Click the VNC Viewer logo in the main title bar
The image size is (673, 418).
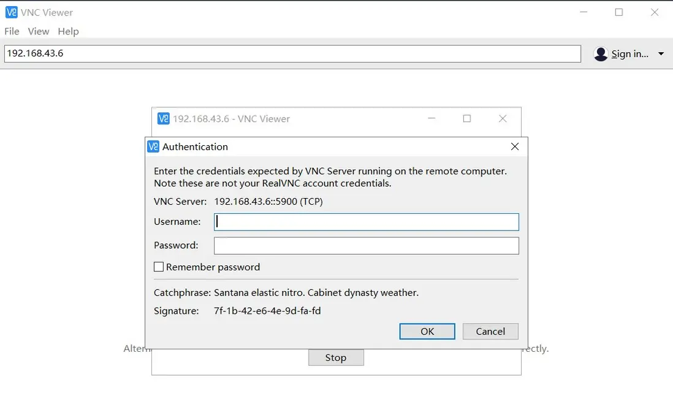point(12,12)
